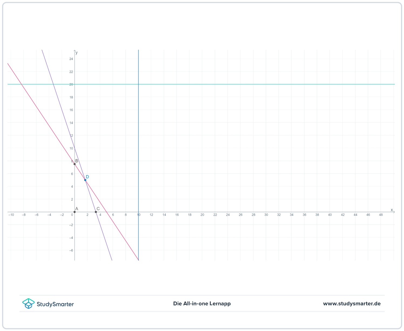Click y-axis tick label 24
The height and width of the screenshot is (331, 404).
(x=71, y=59)
